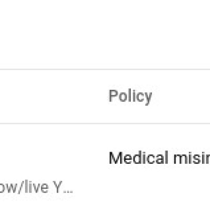Click header row area left of Policy
Image resolution: width=210 pixels, height=210 pixels.
pyautogui.click(x=52, y=97)
